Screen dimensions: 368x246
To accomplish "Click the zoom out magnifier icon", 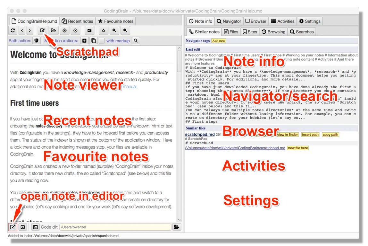I will pyautogui.click(x=125, y=31).
